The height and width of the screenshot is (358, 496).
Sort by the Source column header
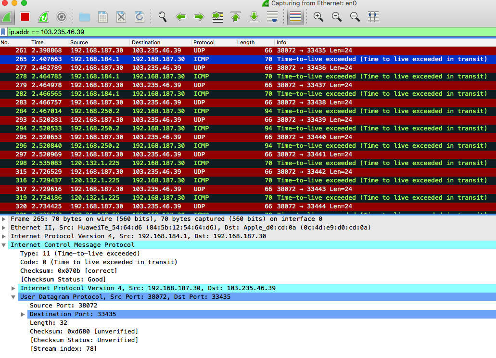click(99, 42)
